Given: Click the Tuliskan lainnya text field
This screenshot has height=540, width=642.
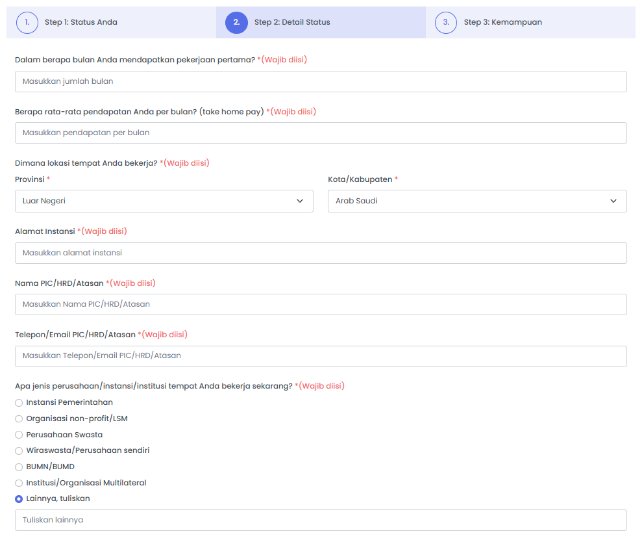Looking at the screenshot, I should coord(321,520).
